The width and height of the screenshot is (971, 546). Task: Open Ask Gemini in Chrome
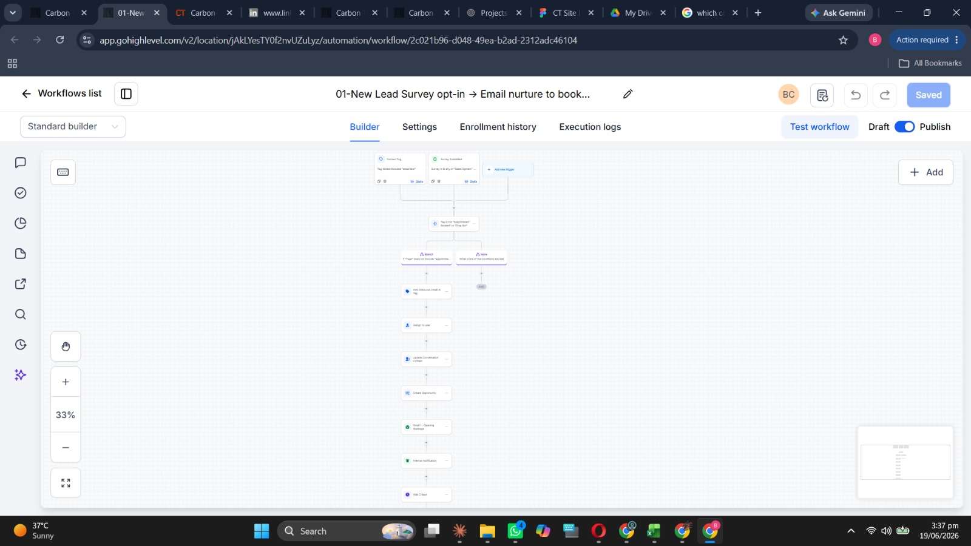click(839, 13)
